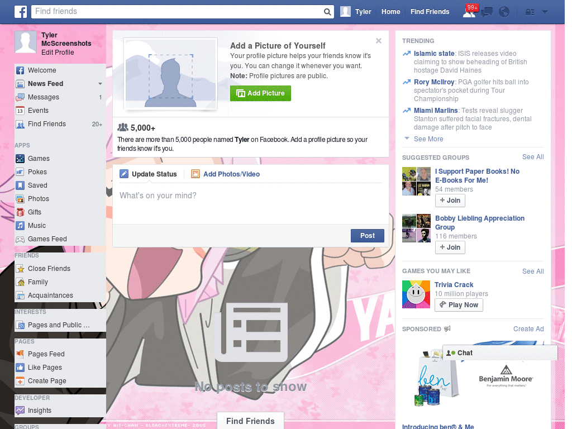Click the News Feed sidebar icon
572x429 pixels.
(x=20, y=84)
